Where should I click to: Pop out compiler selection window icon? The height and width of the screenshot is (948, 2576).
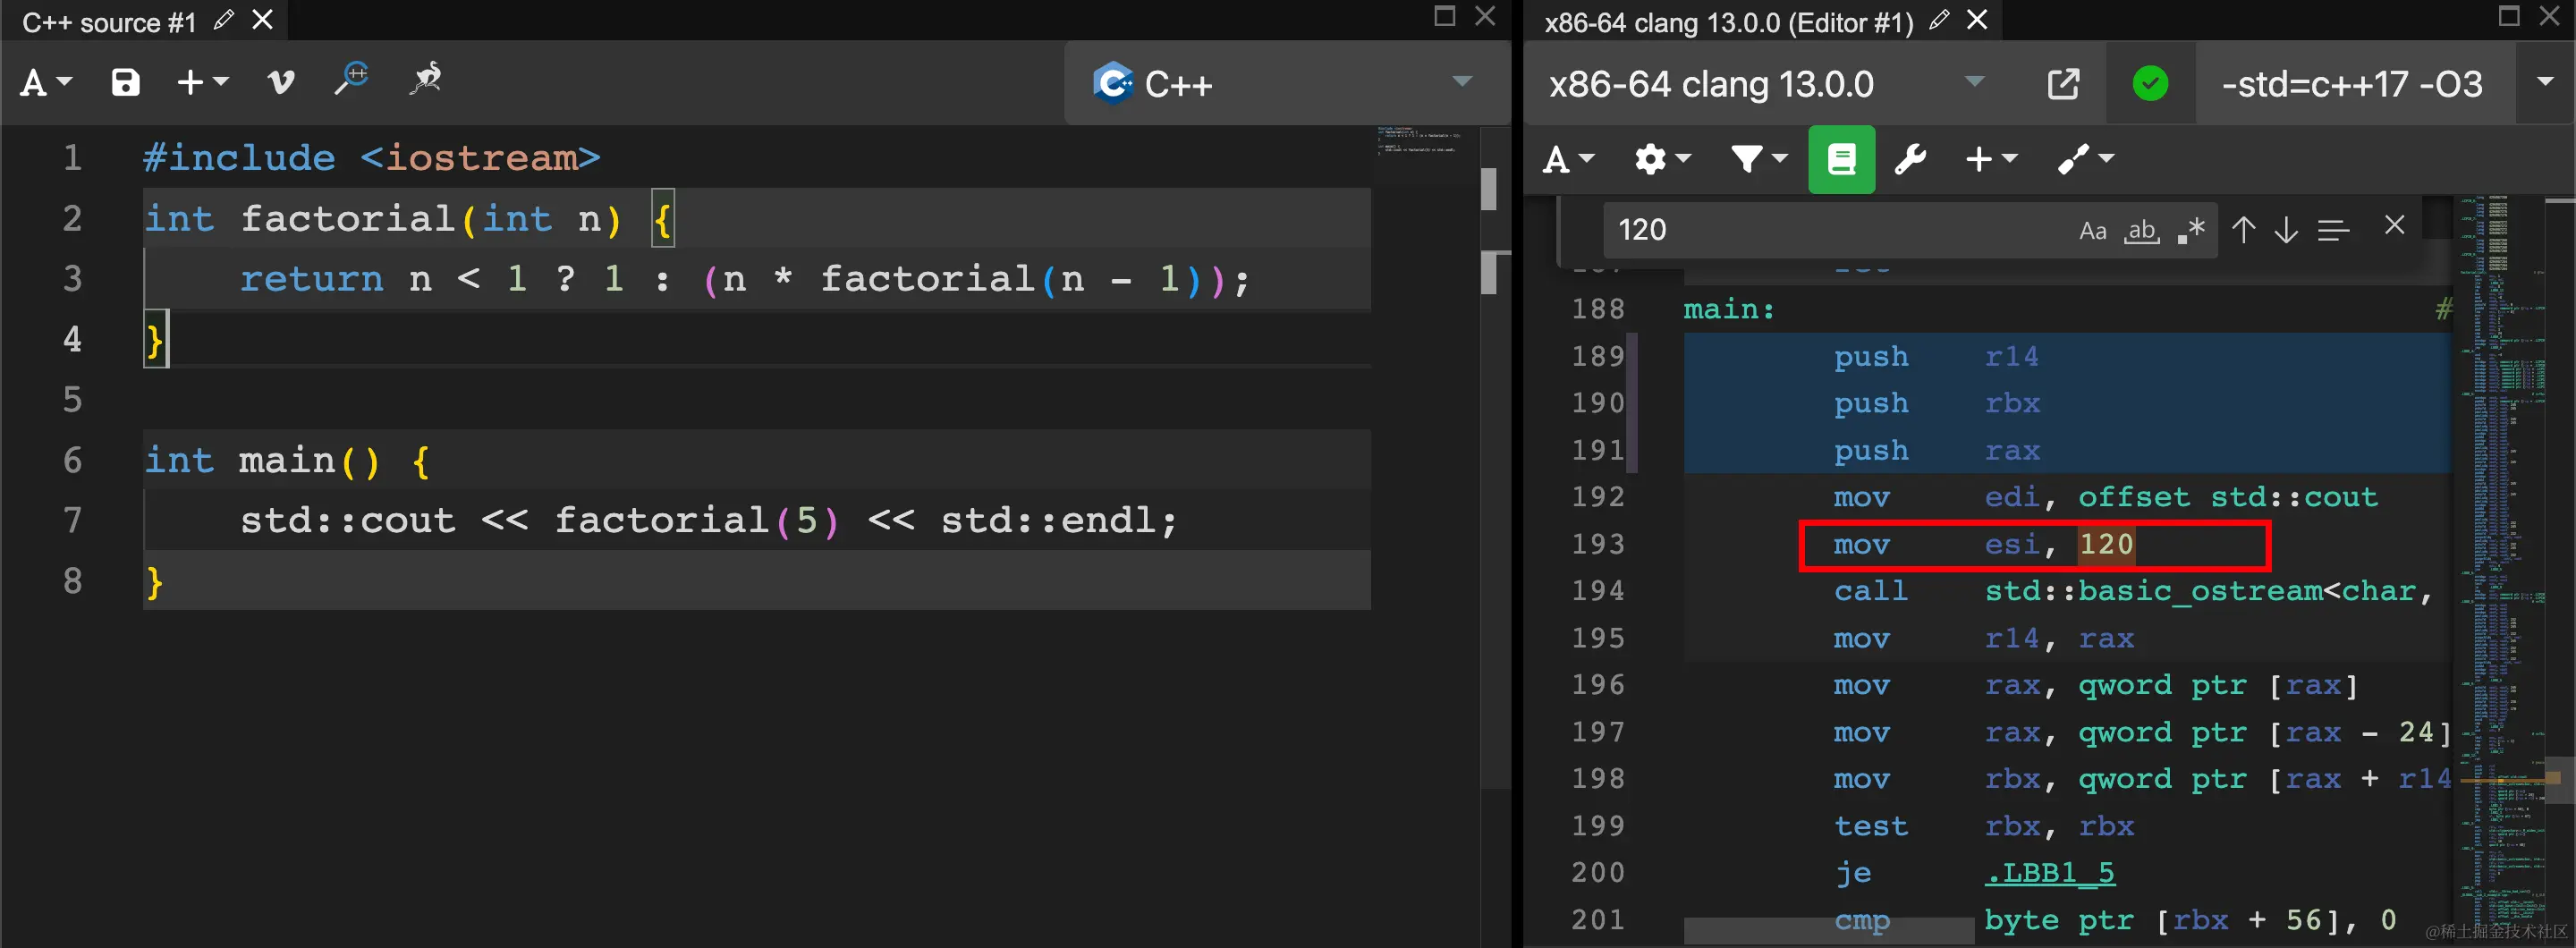coord(2063,83)
